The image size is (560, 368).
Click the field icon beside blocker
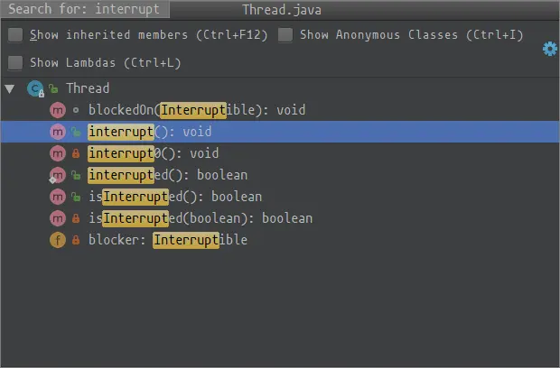coord(58,240)
